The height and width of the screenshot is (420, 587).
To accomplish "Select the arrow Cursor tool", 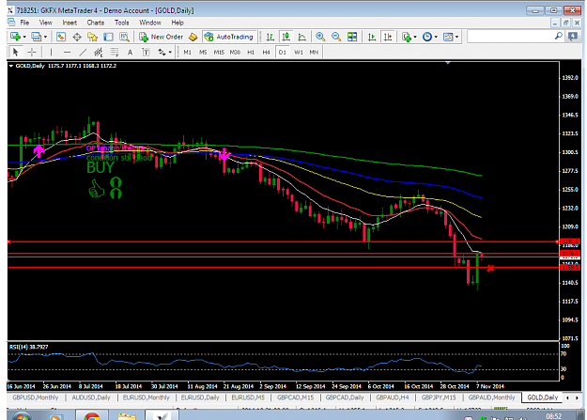I will (15, 52).
